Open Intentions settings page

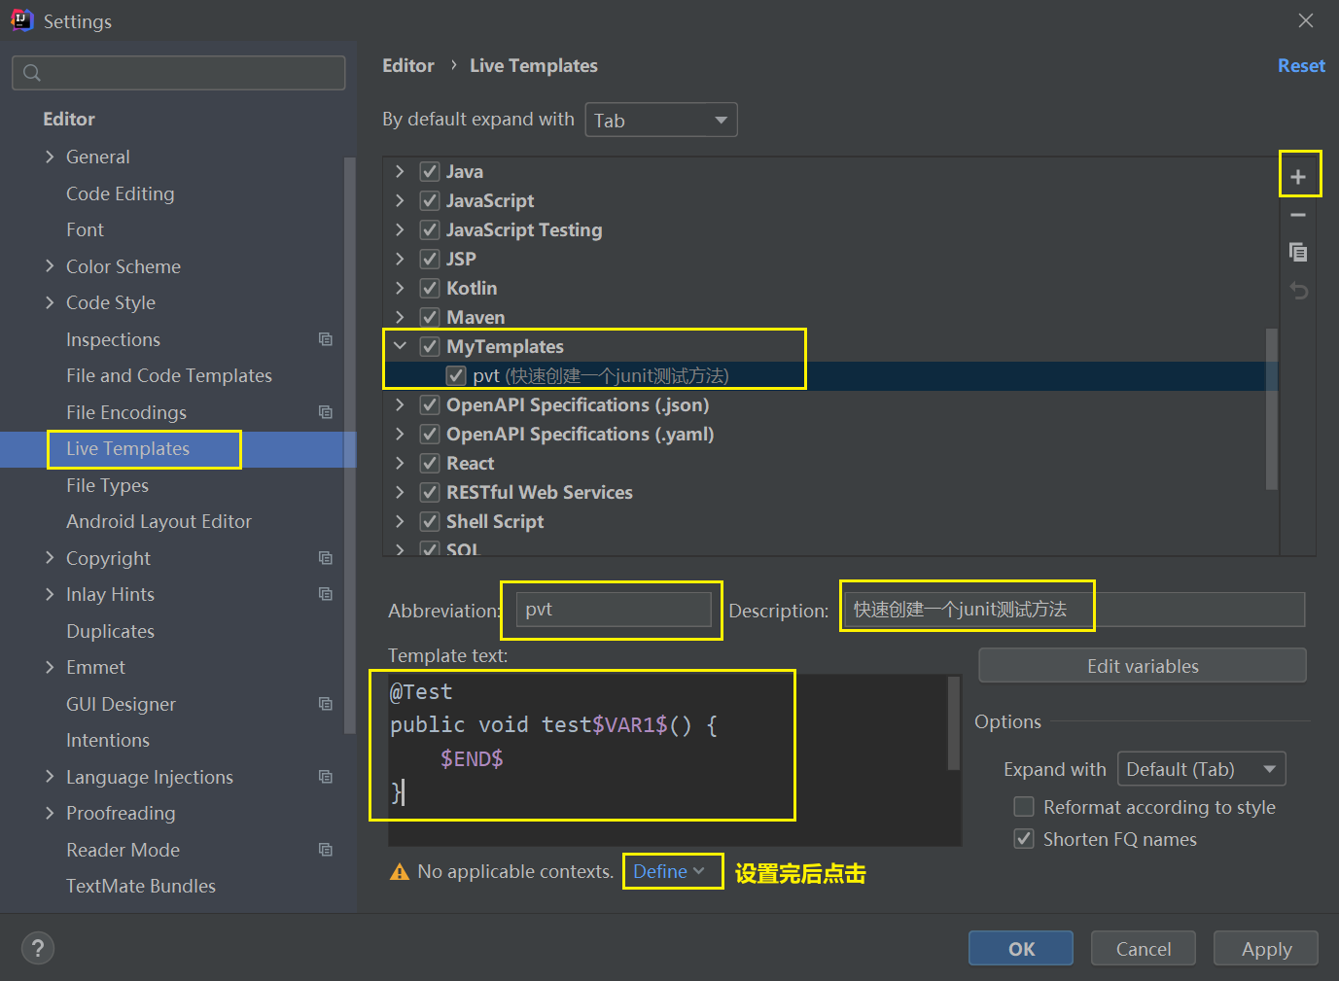(x=108, y=740)
